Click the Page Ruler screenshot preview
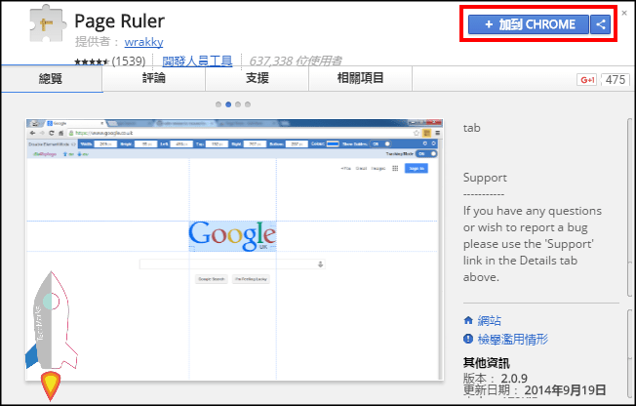Screen dimensions: 636x406 (234, 250)
